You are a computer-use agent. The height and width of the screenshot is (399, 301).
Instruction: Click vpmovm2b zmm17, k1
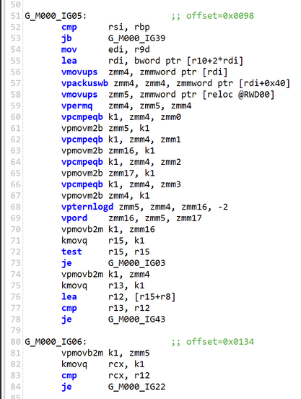[108, 173]
